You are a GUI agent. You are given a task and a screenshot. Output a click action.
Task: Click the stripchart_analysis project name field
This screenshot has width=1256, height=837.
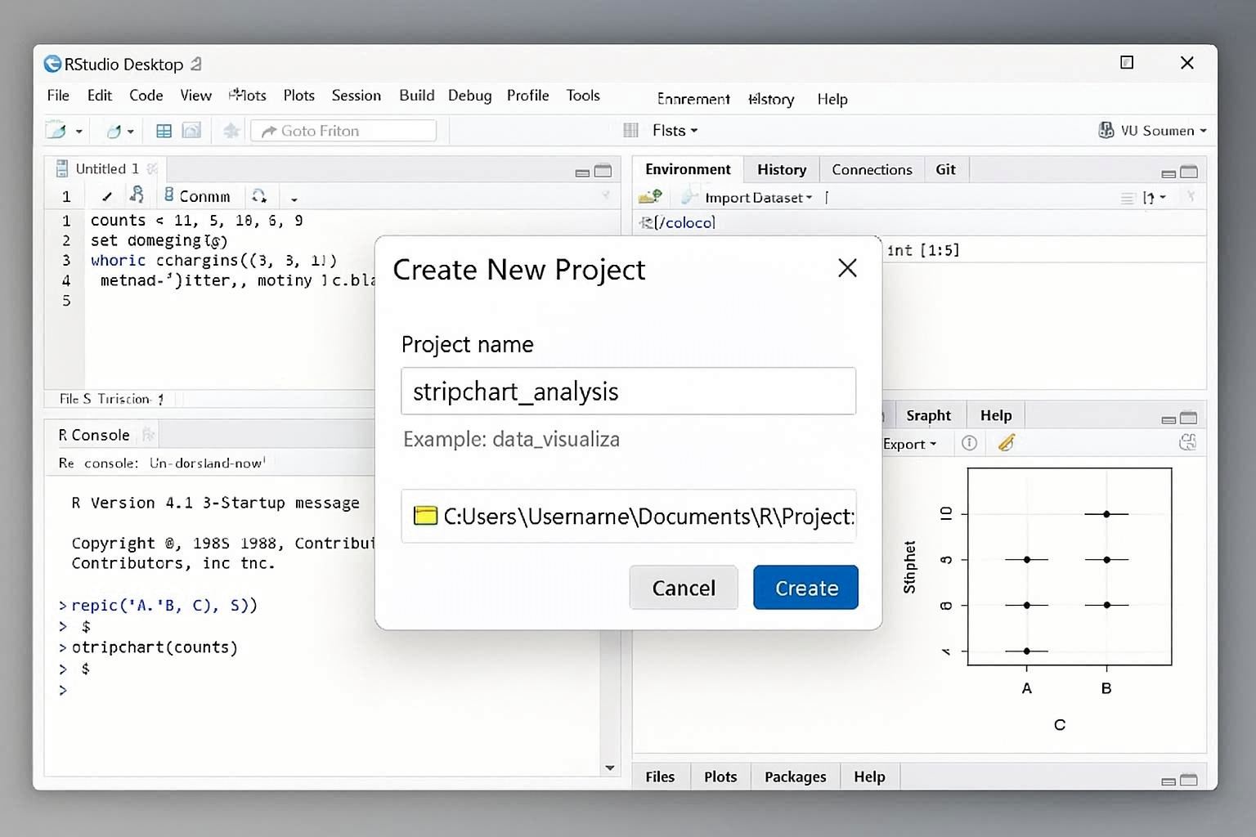[x=628, y=391]
